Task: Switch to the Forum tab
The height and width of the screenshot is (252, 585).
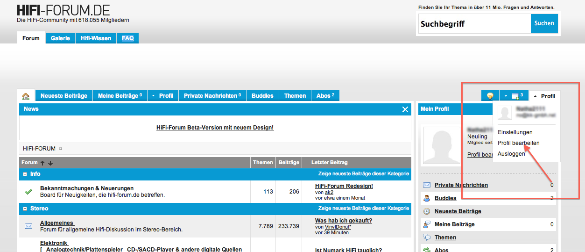Action: tap(31, 38)
